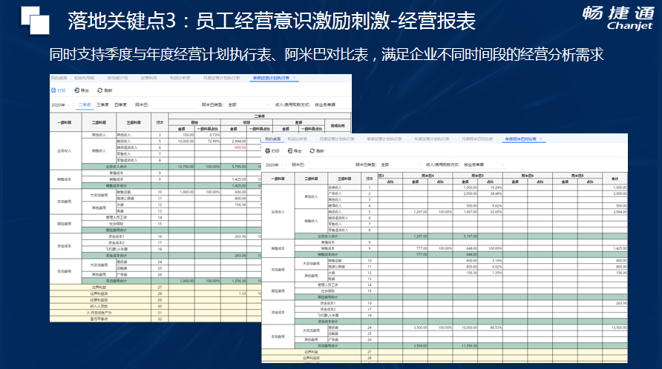Click the 刷新 refresh icon in the quarterly report window
The image size is (662, 369).
click(100, 90)
